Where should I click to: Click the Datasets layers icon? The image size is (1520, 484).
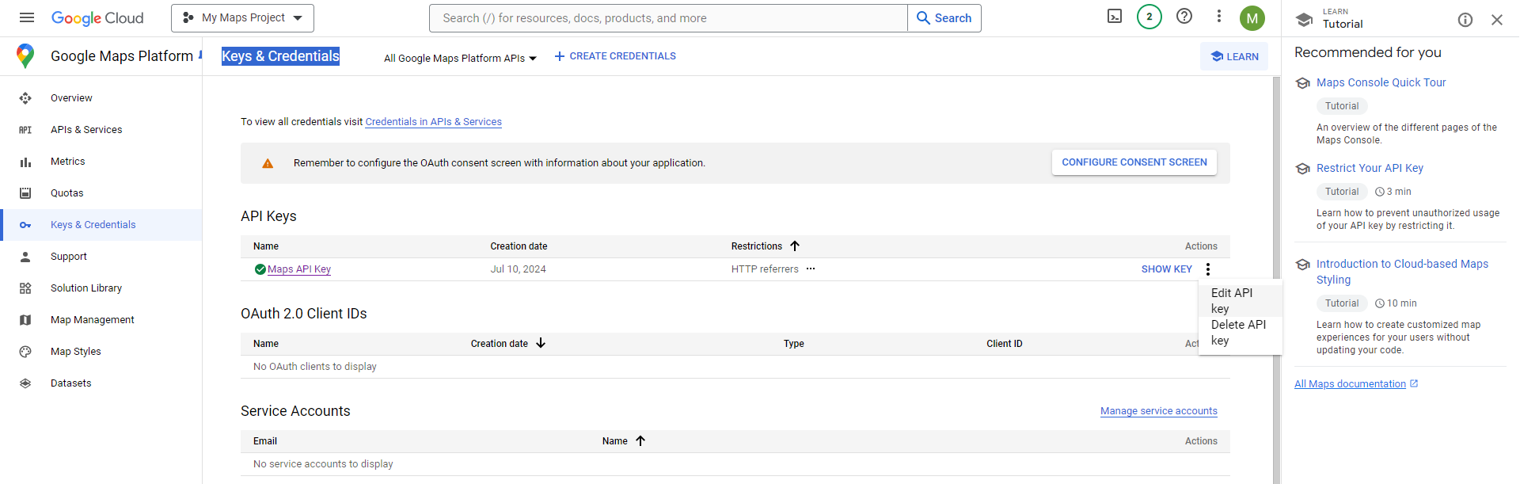(25, 383)
